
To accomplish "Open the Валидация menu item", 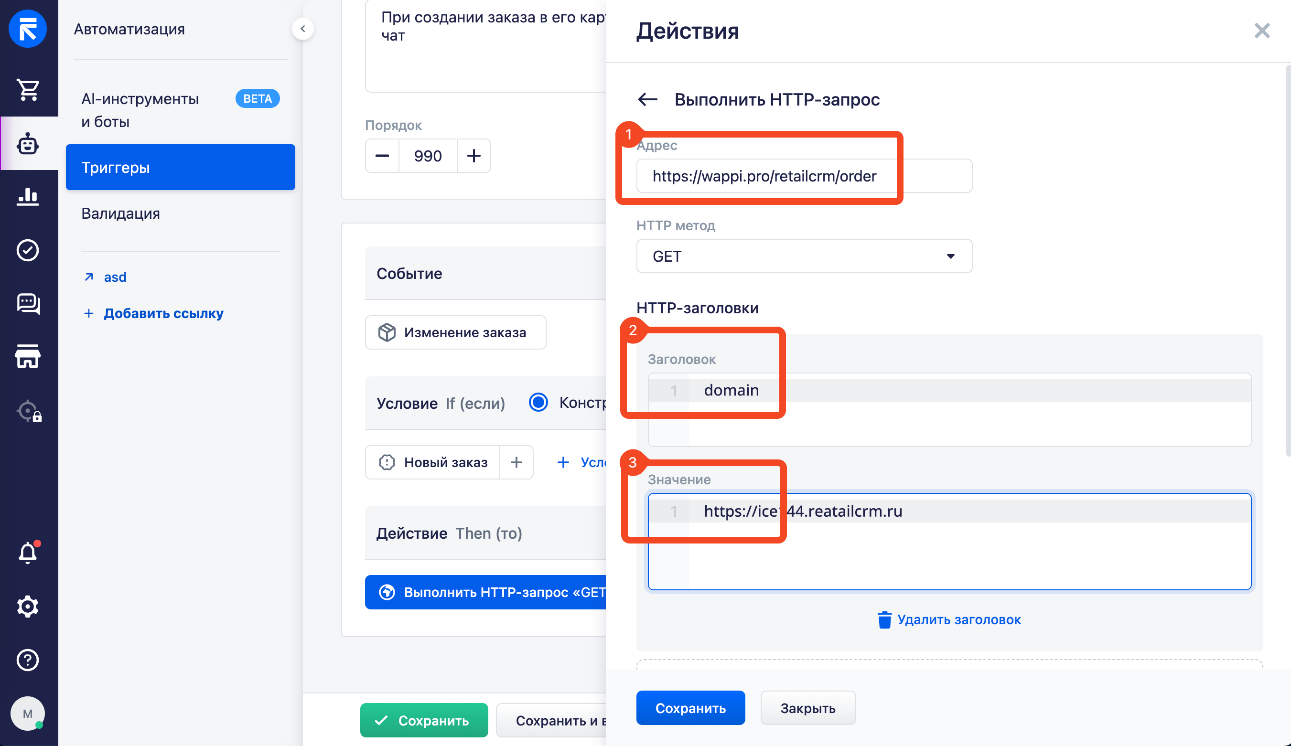I will click(x=121, y=213).
